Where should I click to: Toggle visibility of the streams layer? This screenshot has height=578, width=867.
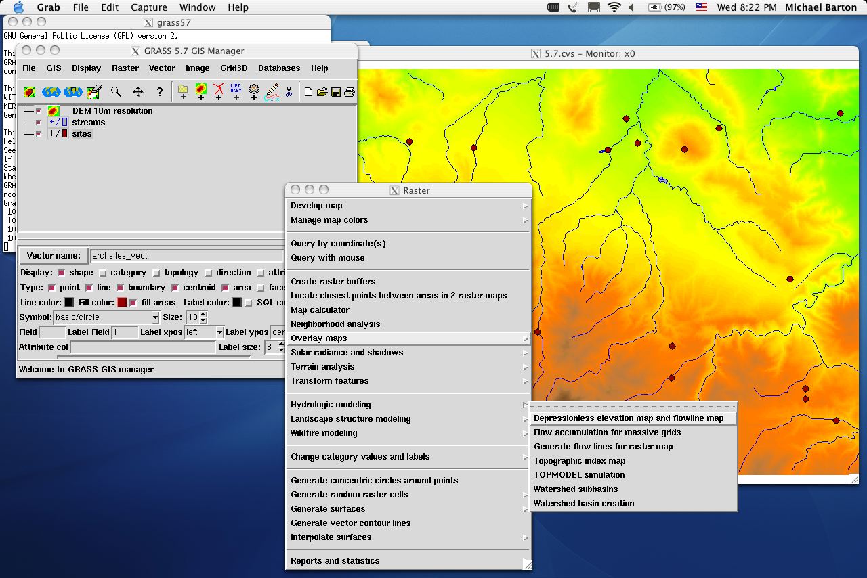39,122
